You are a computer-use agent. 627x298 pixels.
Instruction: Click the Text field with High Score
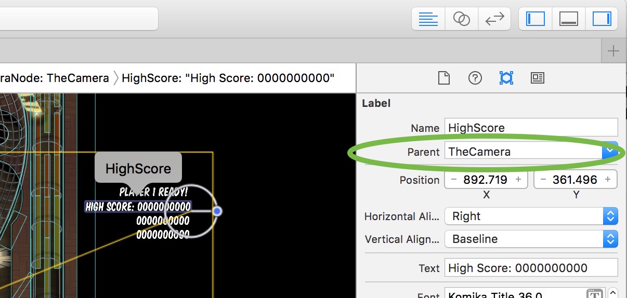tap(530, 268)
